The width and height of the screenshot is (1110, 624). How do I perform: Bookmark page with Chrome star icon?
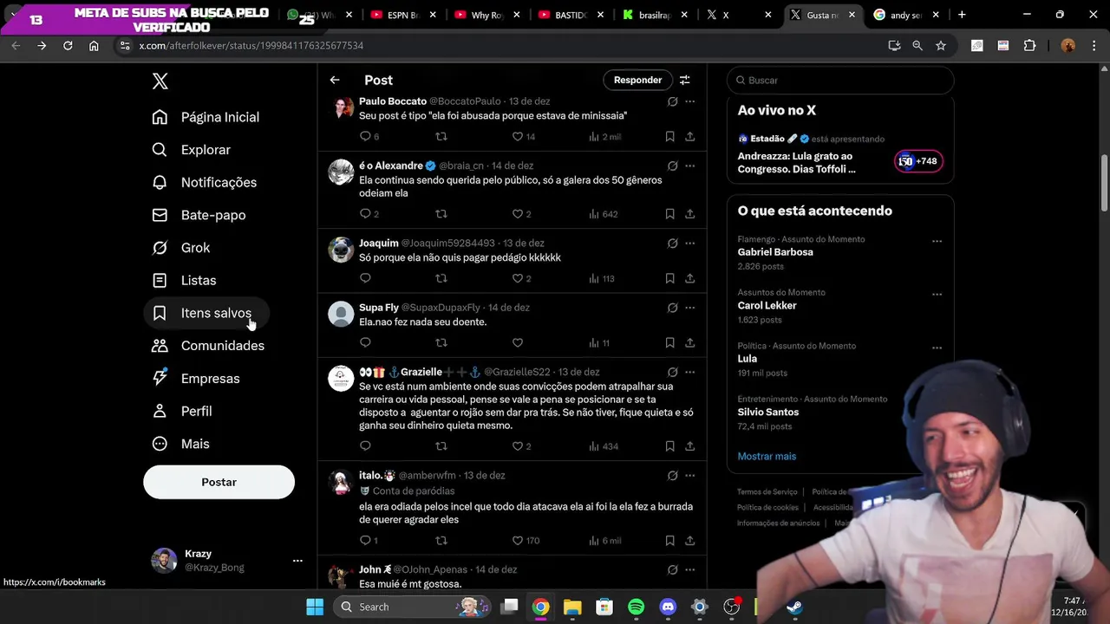pos(941,46)
